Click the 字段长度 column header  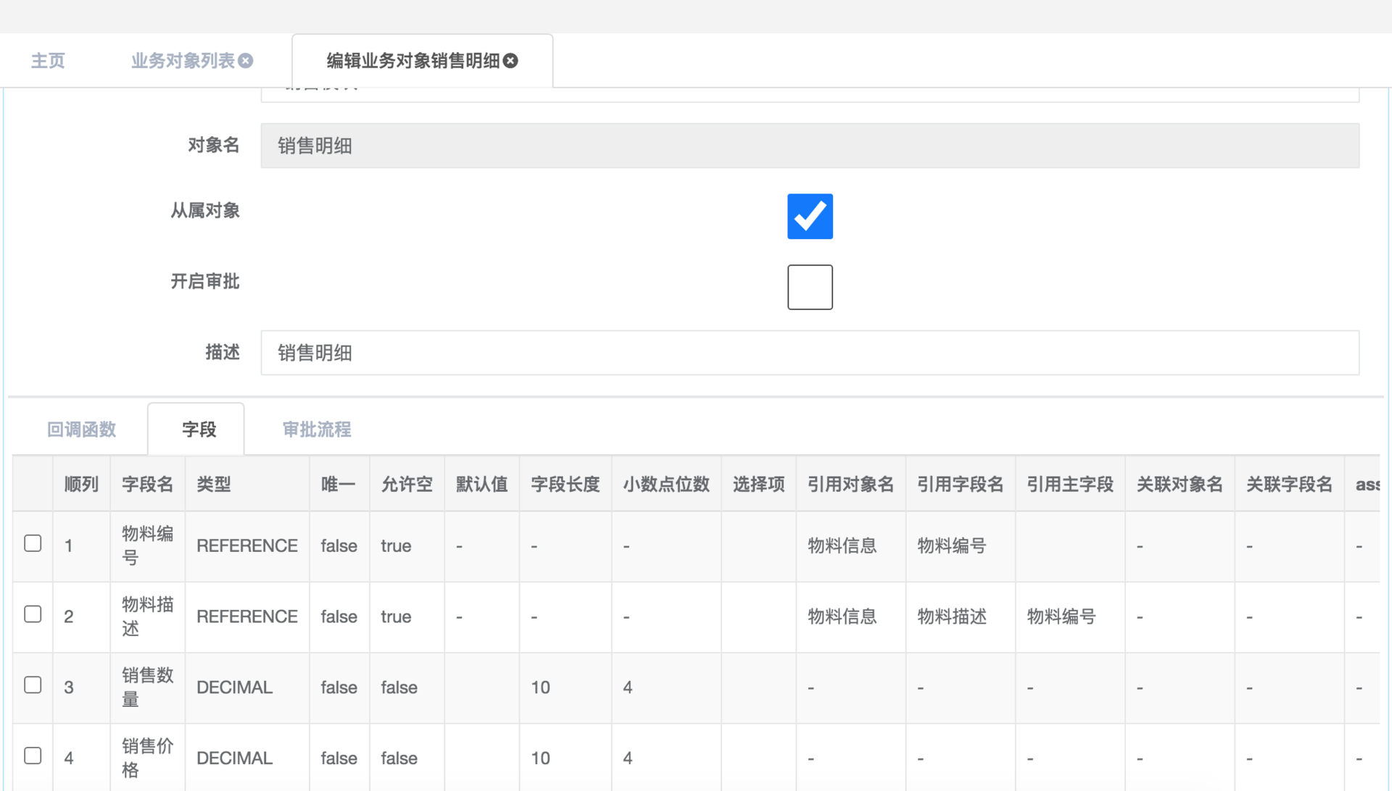click(565, 485)
